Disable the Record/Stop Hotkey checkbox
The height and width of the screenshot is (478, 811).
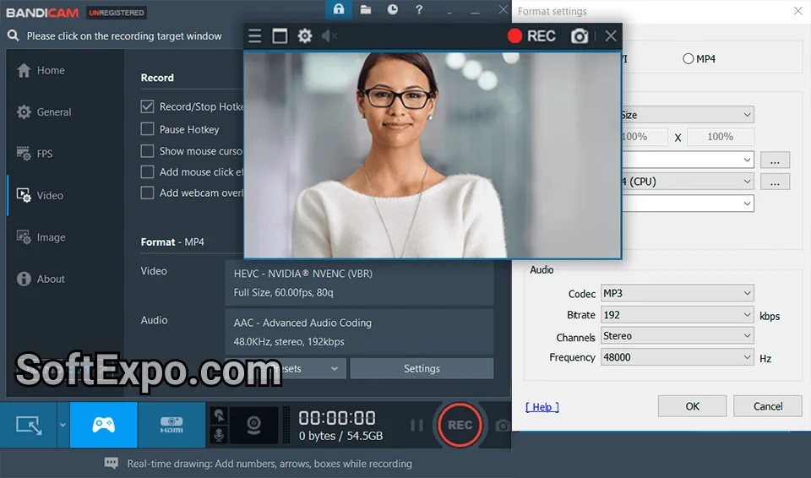(148, 107)
